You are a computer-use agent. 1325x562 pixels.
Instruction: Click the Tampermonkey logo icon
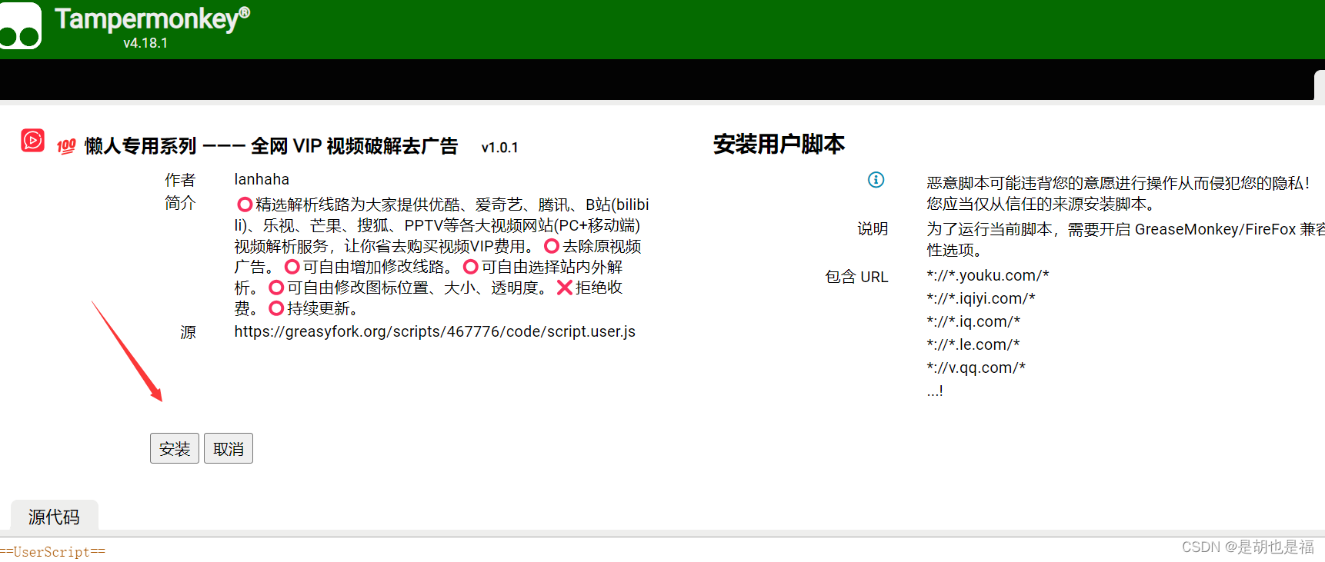point(20,25)
